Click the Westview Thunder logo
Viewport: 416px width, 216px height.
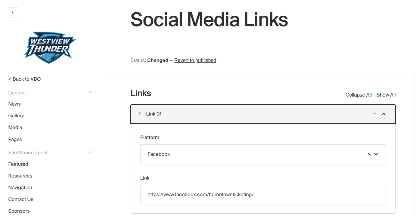click(50, 47)
